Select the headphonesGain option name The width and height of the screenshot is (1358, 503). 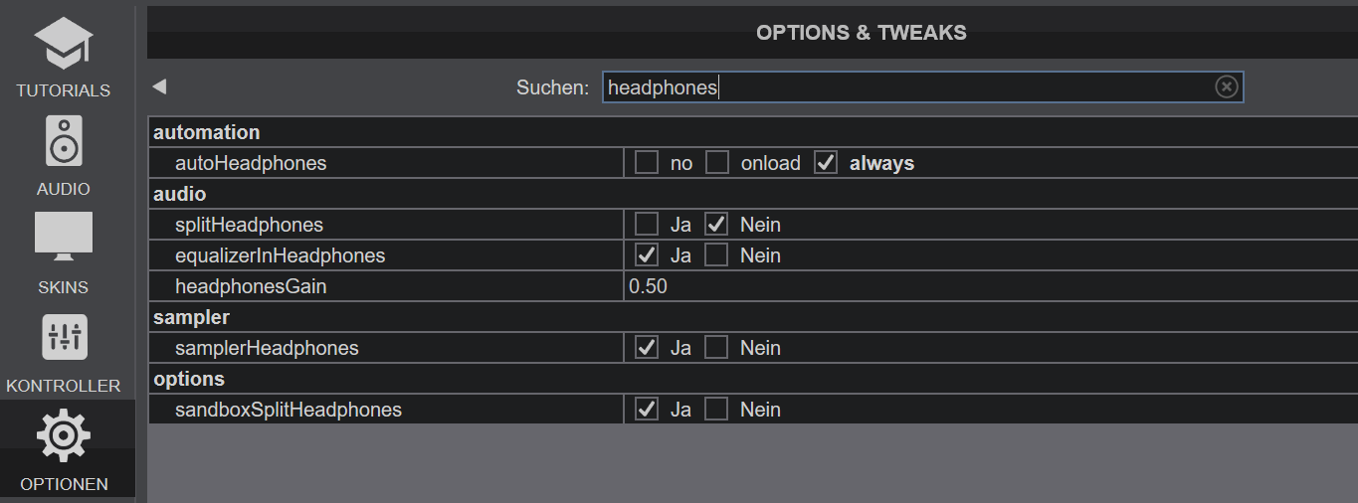point(251,286)
